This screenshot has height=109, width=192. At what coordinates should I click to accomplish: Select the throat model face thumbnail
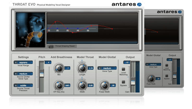click(31, 30)
